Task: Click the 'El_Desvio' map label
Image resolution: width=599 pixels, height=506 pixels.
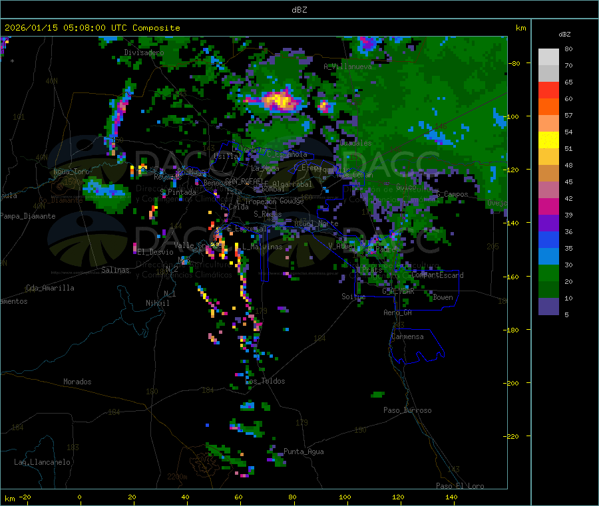Action: pos(155,252)
